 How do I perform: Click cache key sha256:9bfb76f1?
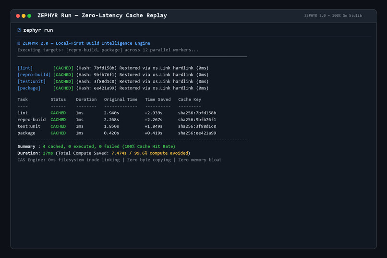point(197,119)
